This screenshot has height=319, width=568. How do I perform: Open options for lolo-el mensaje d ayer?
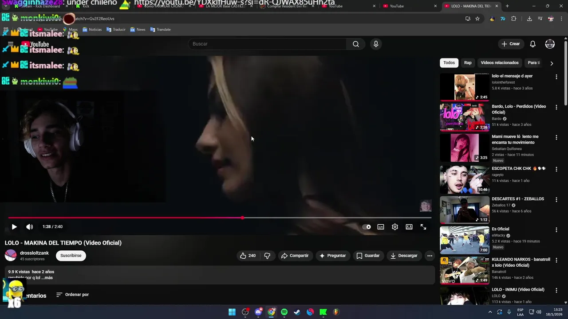coord(556,77)
